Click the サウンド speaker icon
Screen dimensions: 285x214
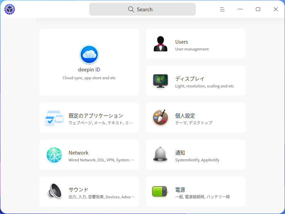[x=55, y=191]
